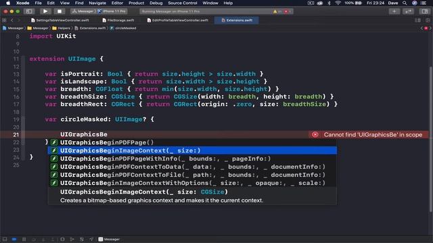Click Simulate Location arrow icon
This screenshot has width=433, height=243.
(91, 239)
